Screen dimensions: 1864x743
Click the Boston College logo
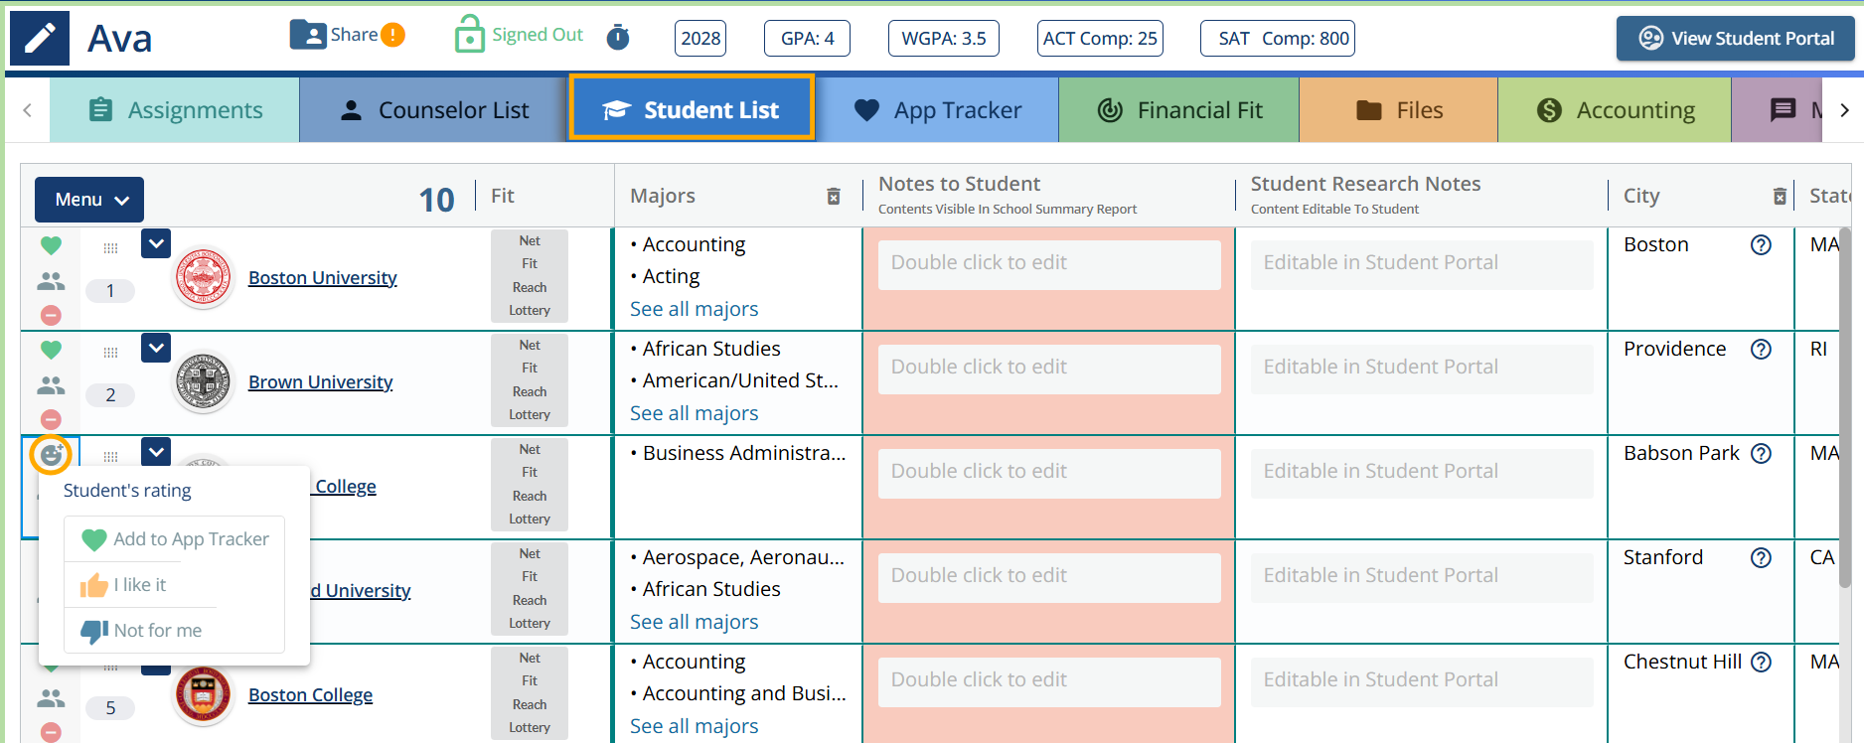(204, 695)
